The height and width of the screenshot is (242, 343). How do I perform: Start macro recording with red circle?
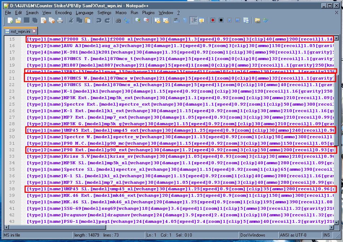click(x=213, y=20)
